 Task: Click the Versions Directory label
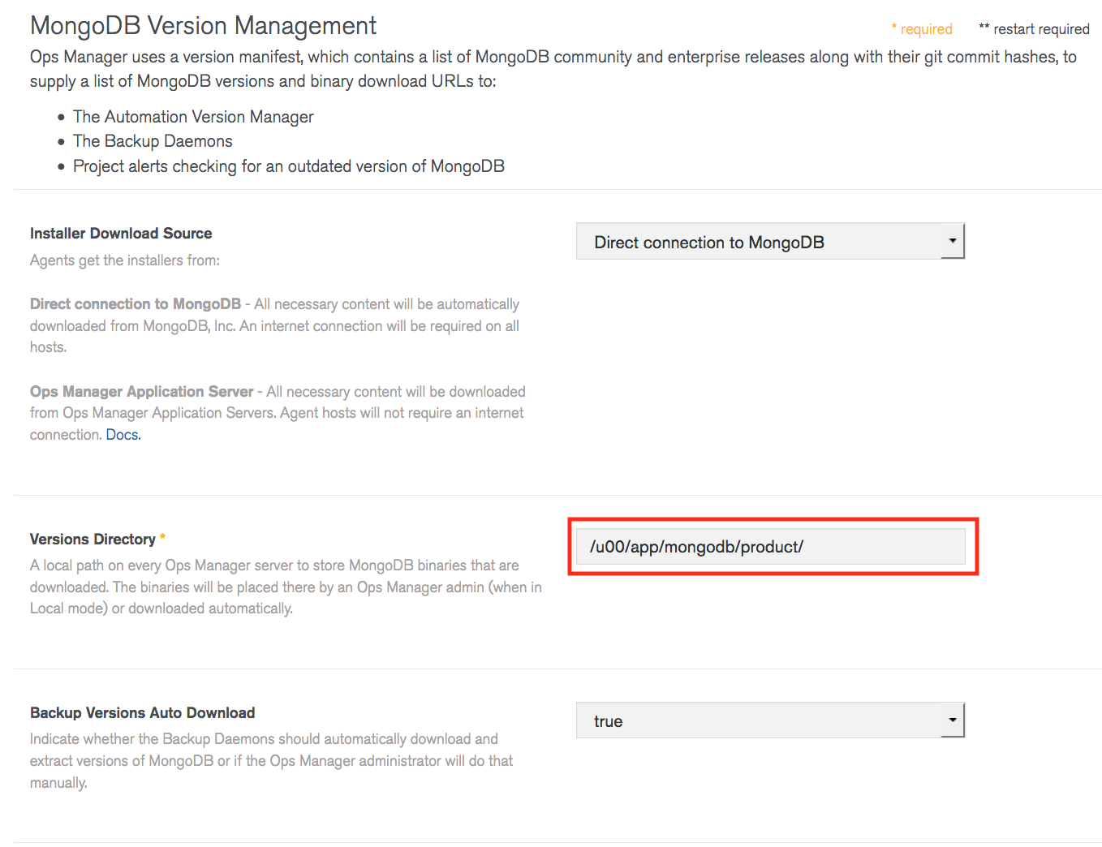pyautogui.click(x=93, y=540)
